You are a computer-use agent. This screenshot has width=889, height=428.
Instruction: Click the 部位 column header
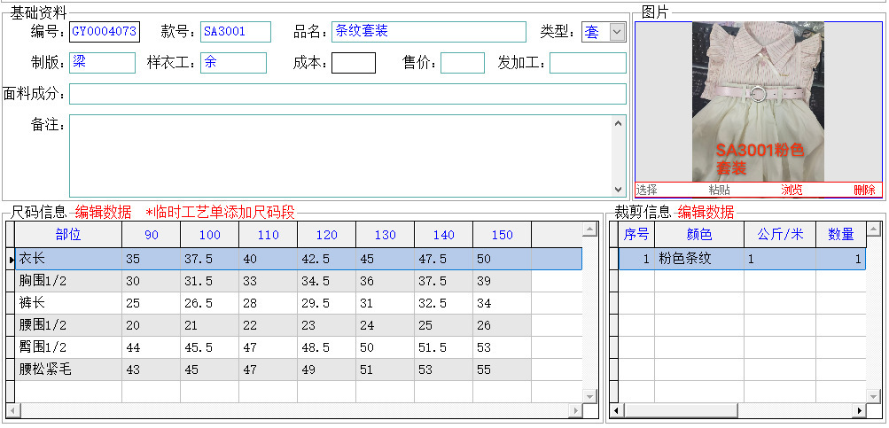68,235
